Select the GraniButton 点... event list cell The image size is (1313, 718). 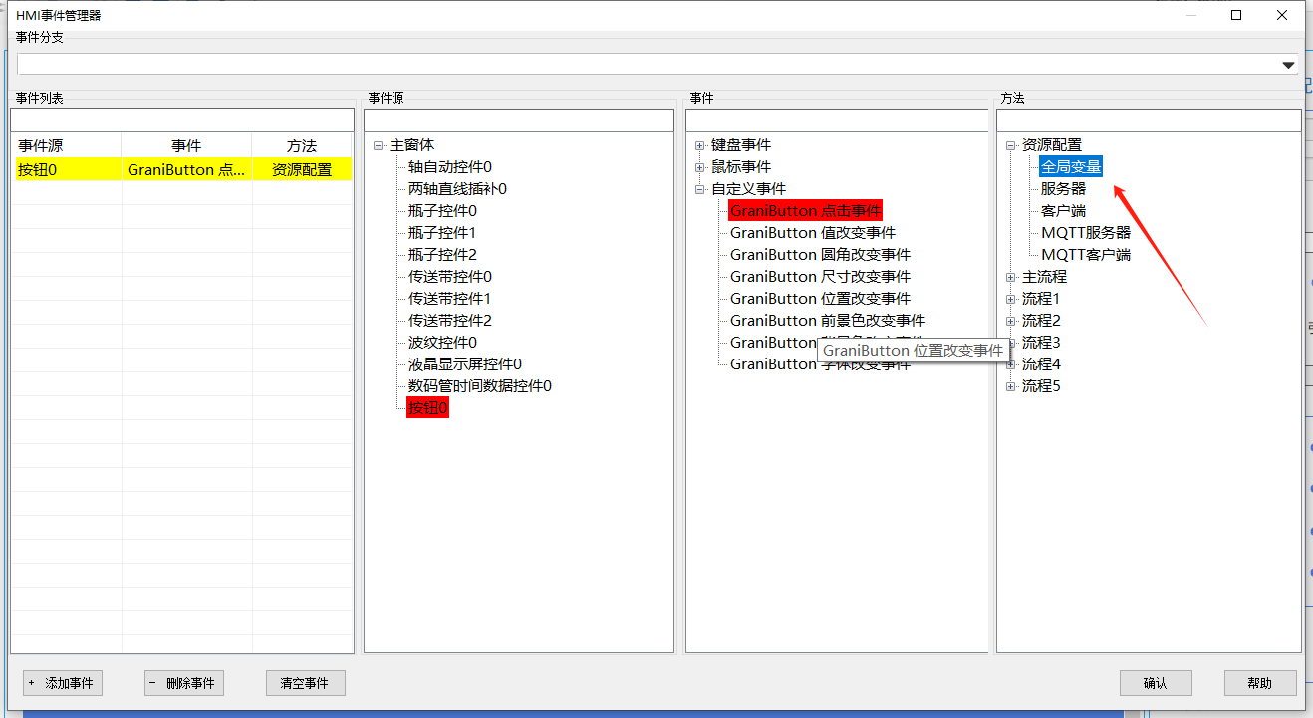187,170
